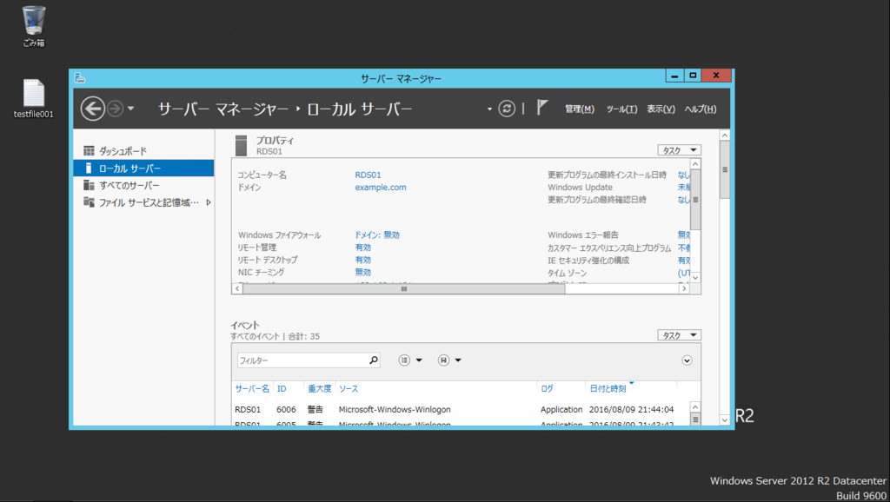This screenshot has height=502, width=890.
Task: Sort events by ログ column
Action: click(x=547, y=388)
